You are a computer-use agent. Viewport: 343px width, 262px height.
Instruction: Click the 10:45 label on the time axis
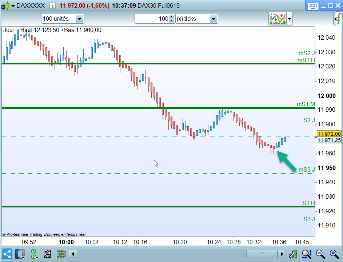[x=302, y=242]
